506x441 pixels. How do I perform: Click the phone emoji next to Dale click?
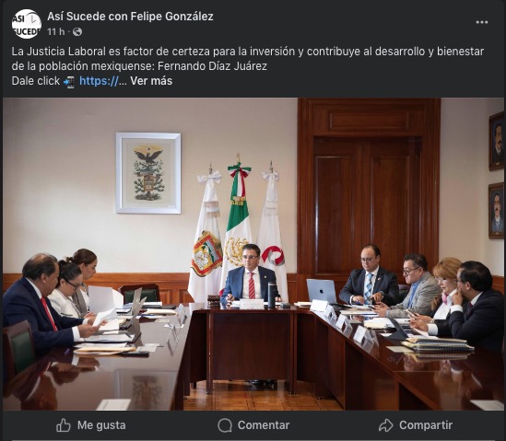[69, 82]
